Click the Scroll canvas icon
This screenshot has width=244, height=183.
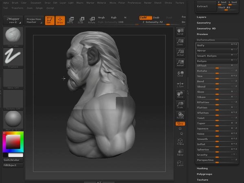click(180, 32)
